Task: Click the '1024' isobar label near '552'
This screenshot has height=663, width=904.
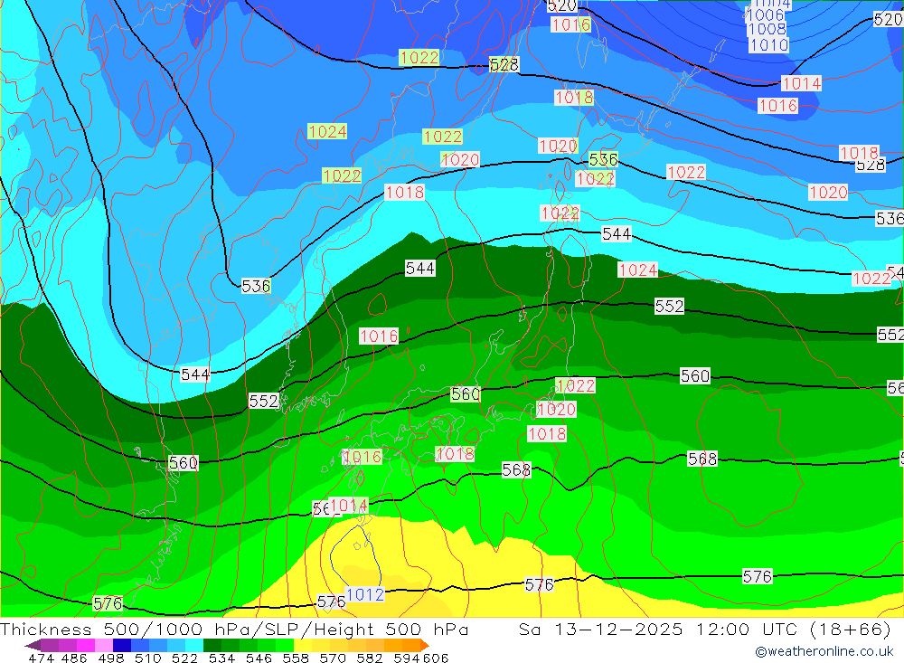Action: coord(637,270)
